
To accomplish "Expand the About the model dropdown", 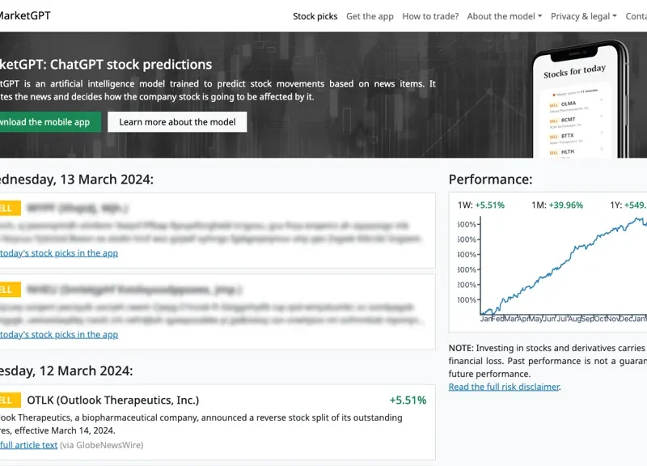I will click(x=504, y=16).
